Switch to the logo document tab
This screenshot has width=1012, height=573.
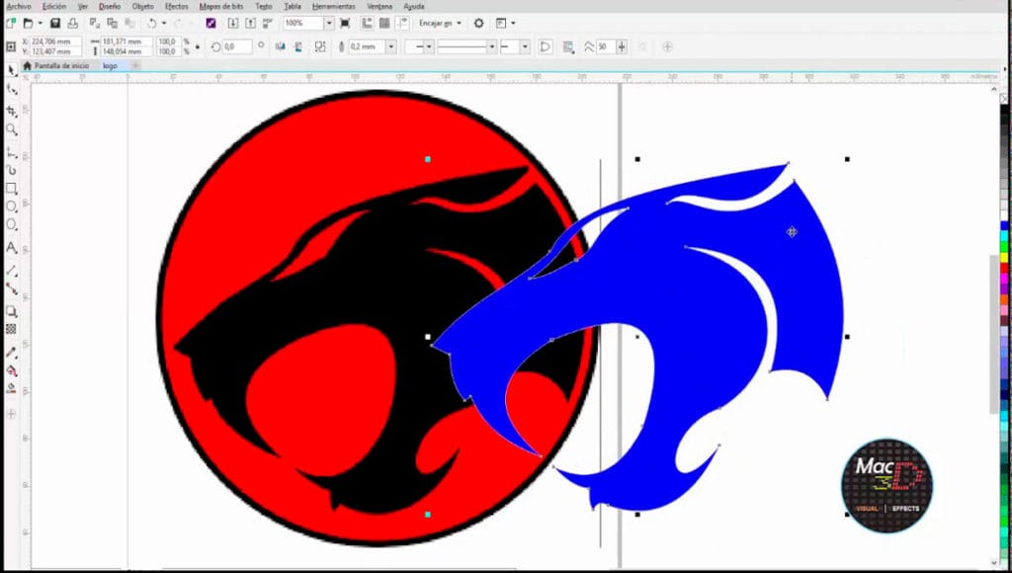(x=111, y=66)
